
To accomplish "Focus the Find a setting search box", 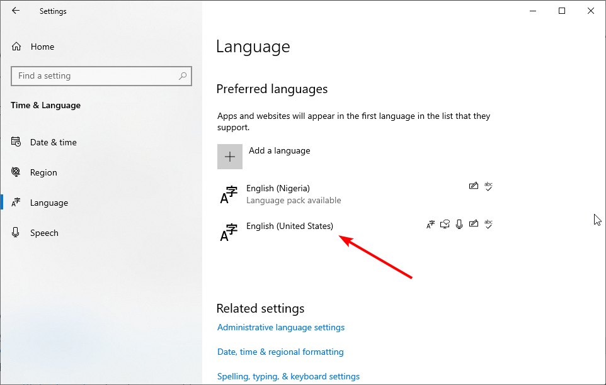I will tap(101, 76).
